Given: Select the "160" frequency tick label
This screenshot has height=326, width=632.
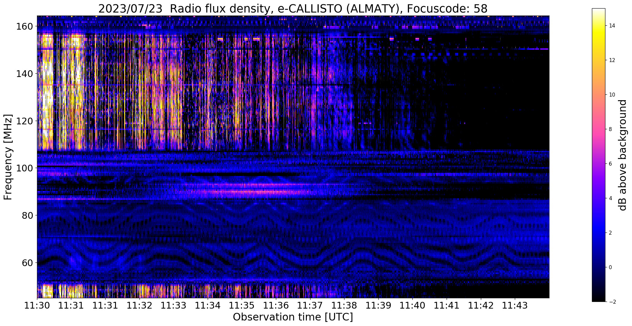Looking at the screenshot, I should tap(24, 27).
